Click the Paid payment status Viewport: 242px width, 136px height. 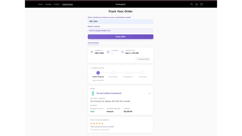pyautogui.click(x=92, y=112)
